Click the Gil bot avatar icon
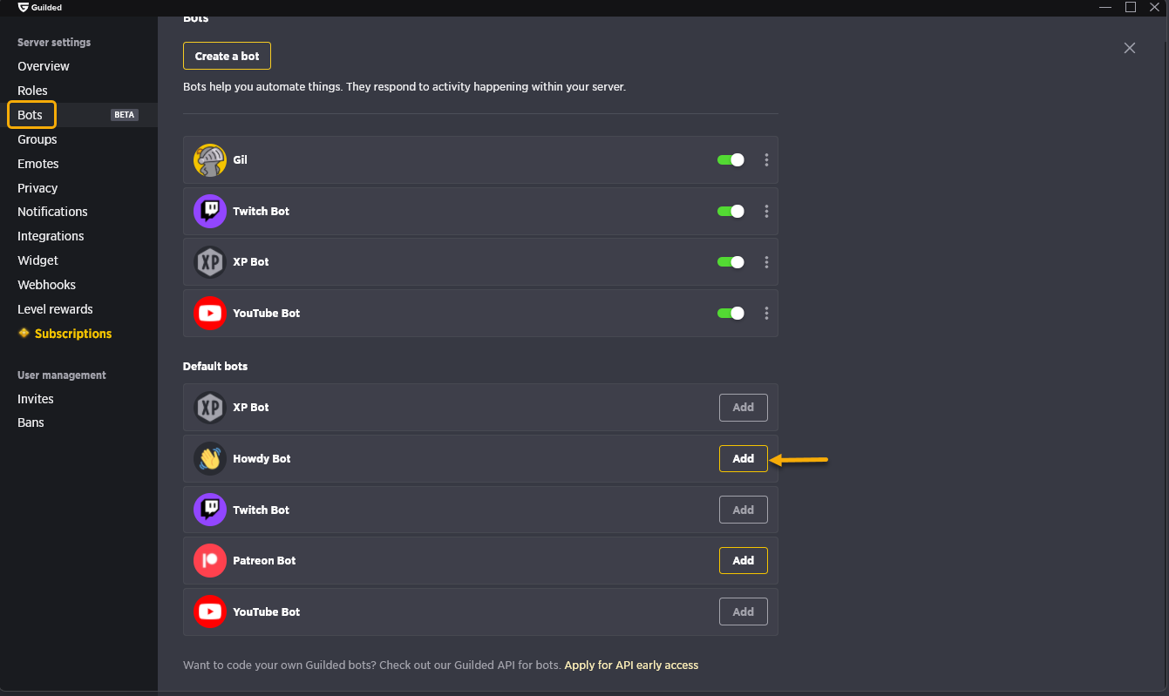The image size is (1169, 696). pyautogui.click(x=210, y=160)
